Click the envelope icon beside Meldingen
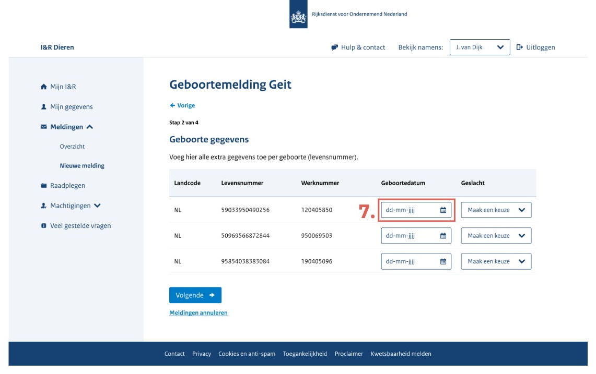 tap(44, 127)
